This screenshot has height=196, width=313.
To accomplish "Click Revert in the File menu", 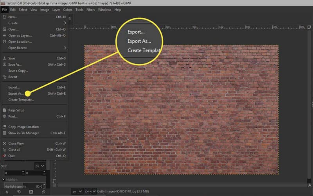I will click(x=34, y=77).
